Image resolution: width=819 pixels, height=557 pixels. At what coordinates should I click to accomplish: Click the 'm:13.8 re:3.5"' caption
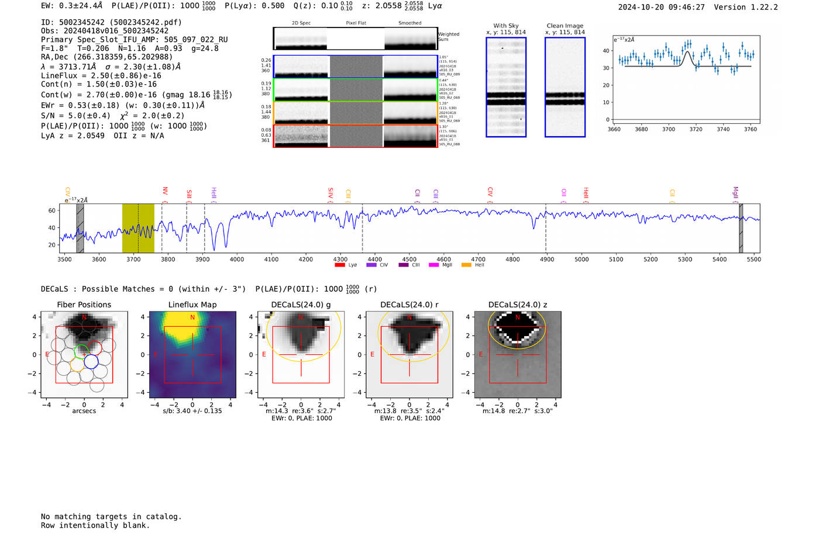(409, 411)
